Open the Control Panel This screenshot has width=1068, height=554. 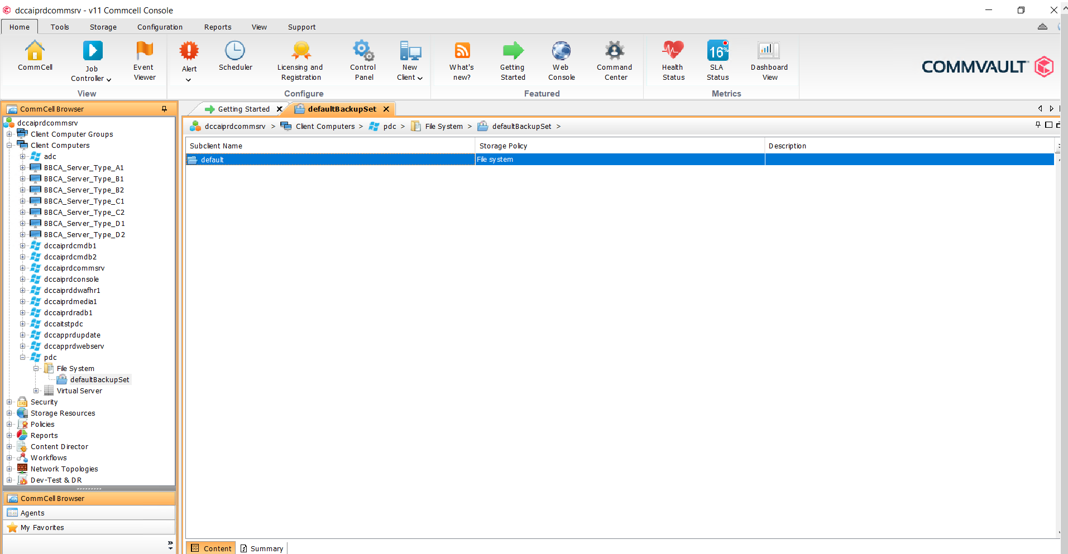point(363,60)
